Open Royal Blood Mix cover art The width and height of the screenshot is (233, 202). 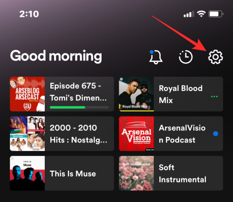[x=137, y=94]
